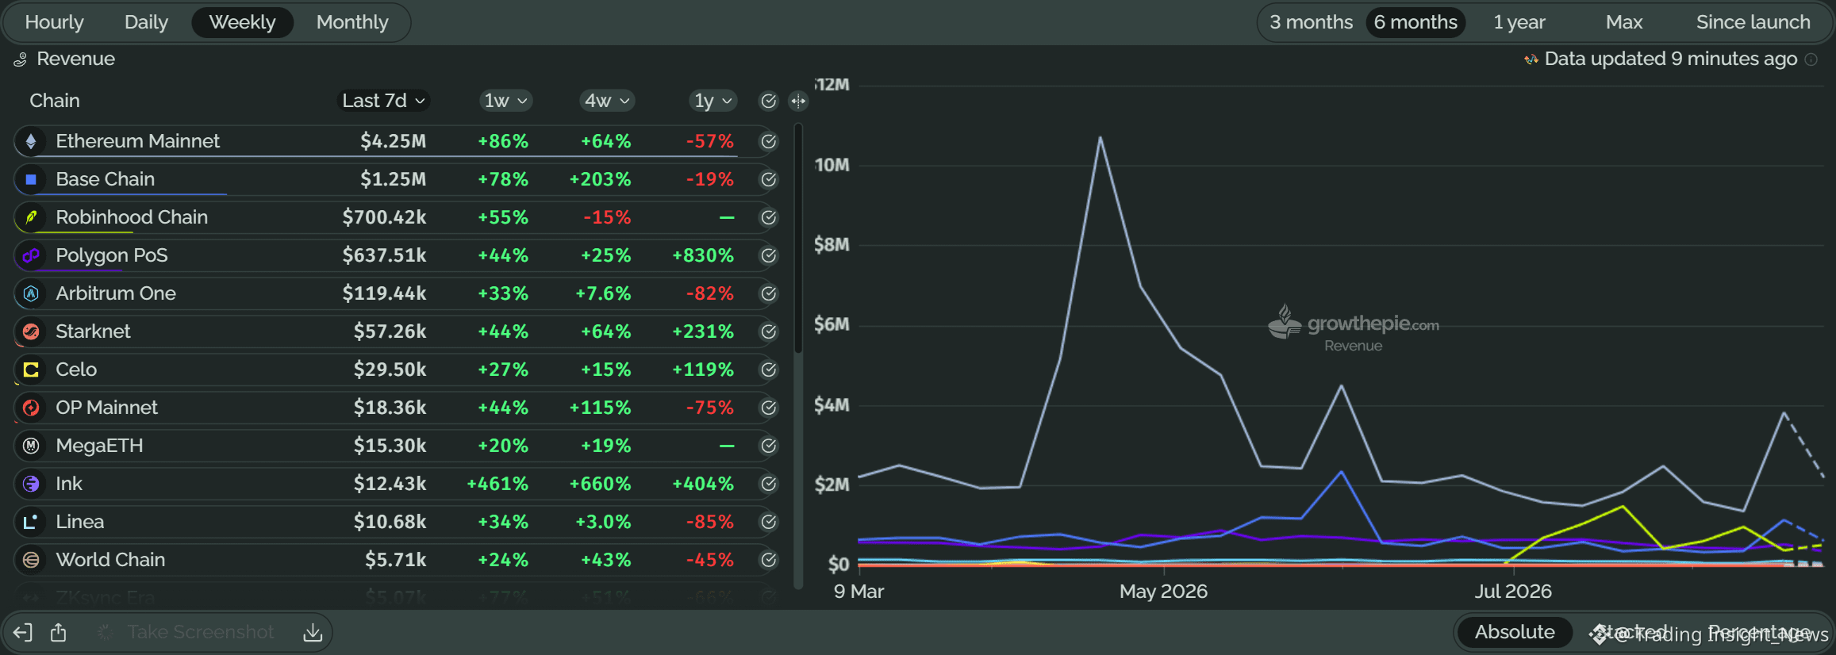Click the share icon in bottom toolbar
Screen dimensions: 1836x655
click(59, 632)
